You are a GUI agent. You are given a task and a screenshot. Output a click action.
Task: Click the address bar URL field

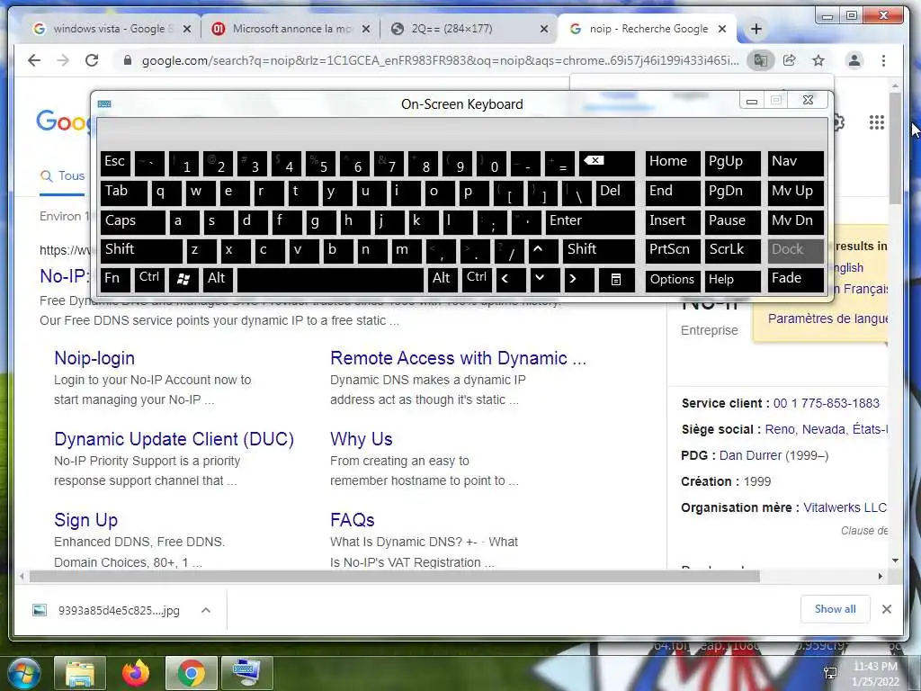[x=440, y=60]
